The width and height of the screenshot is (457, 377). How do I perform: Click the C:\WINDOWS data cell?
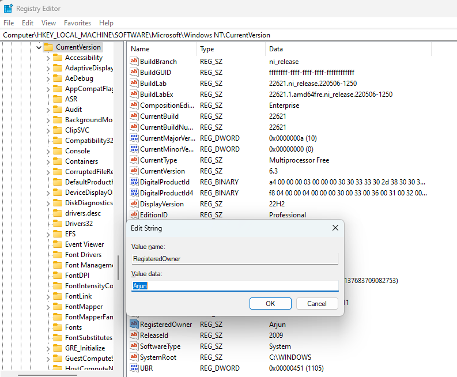(x=290, y=357)
